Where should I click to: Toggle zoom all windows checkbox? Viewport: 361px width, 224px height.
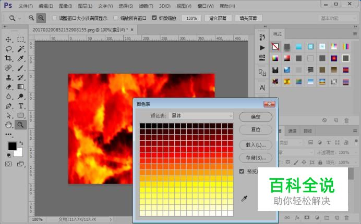[116, 18]
